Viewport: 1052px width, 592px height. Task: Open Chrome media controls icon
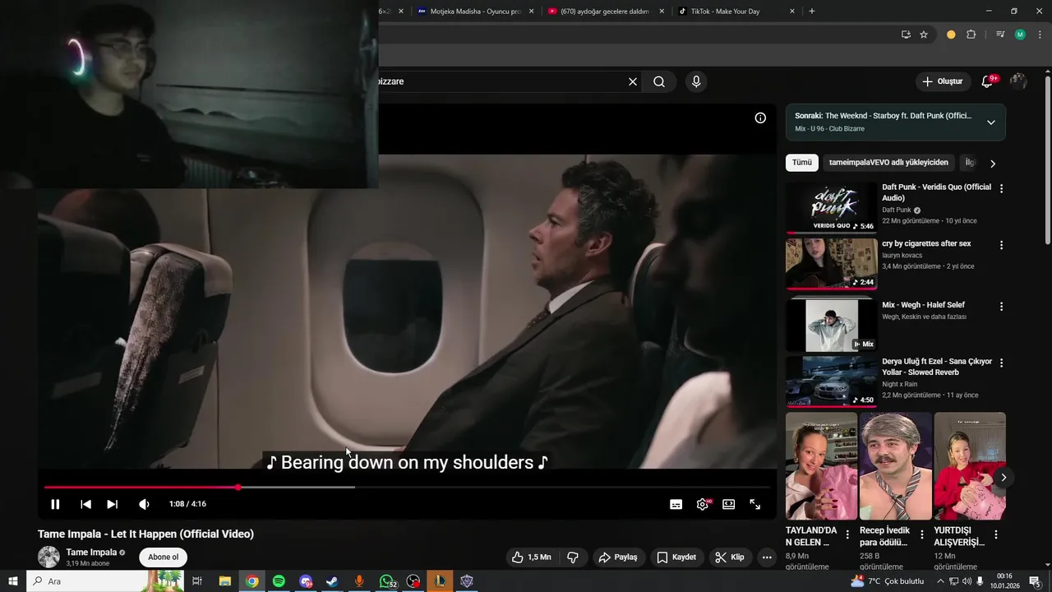[x=1000, y=35]
